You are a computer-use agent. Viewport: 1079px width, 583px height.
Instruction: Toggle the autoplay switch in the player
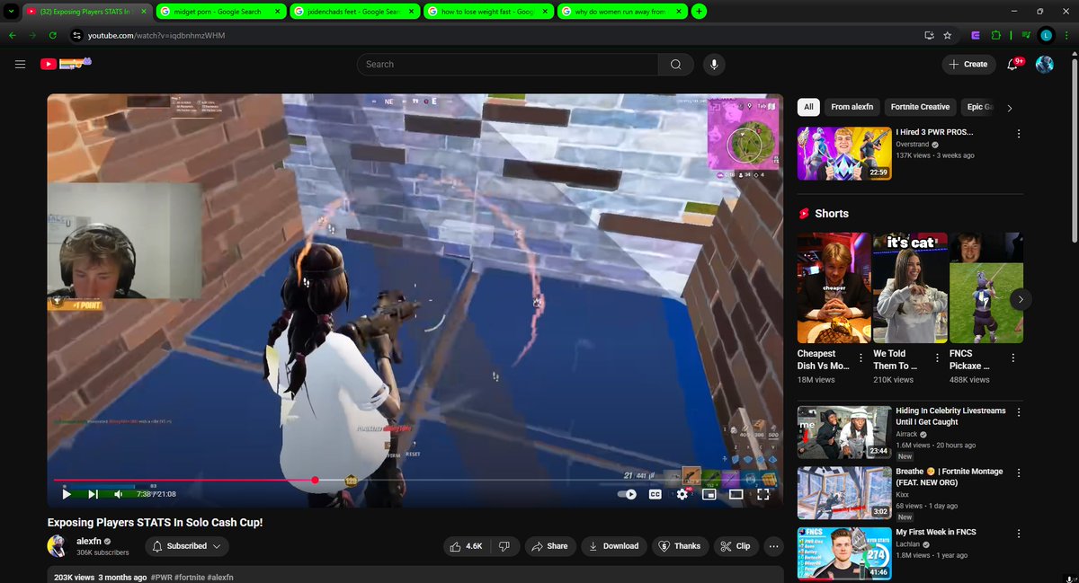point(628,494)
